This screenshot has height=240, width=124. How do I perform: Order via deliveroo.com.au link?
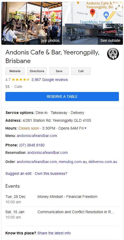[103, 162]
